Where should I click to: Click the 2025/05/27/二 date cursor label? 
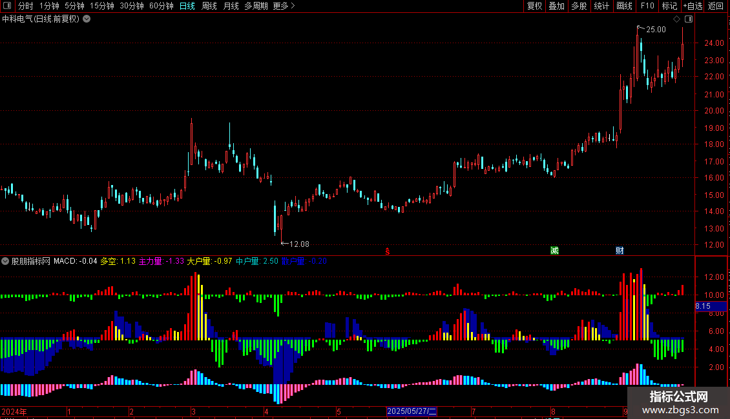click(412, 411)
